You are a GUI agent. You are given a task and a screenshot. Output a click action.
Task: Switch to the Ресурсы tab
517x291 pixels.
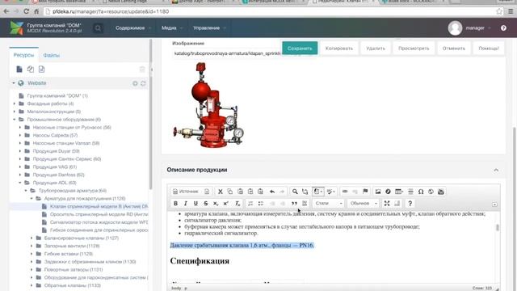coord(23,55)
